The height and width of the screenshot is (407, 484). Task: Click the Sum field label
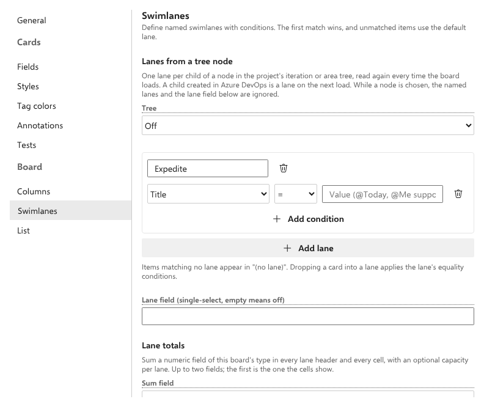(x=158, y=383)
